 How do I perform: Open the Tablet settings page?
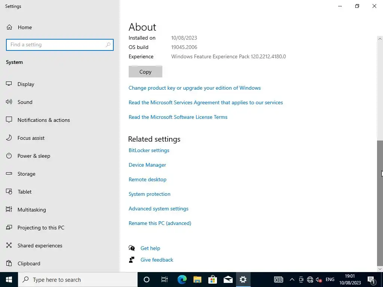click(x=24, y=192)
